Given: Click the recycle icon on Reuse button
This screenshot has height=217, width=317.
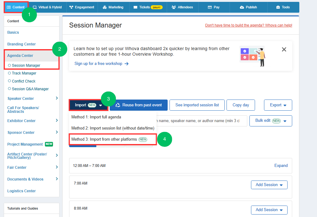Looking at the screenshot, I should coord(118,105).
